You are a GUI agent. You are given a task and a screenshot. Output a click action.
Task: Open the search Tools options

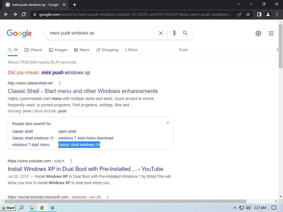pyautogui.click(x=183, y=50)
